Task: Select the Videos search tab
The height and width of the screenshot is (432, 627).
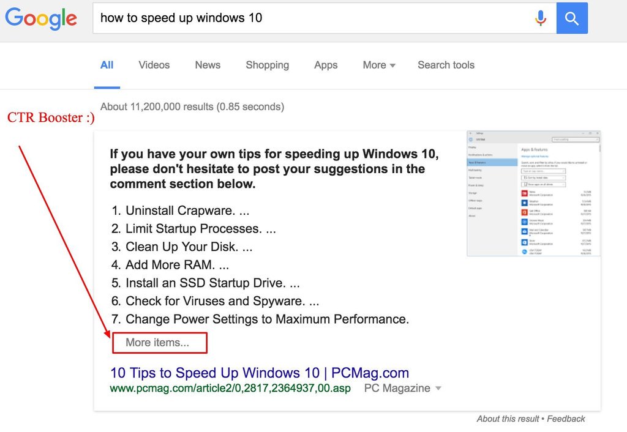Action: [x=154, y=65]
